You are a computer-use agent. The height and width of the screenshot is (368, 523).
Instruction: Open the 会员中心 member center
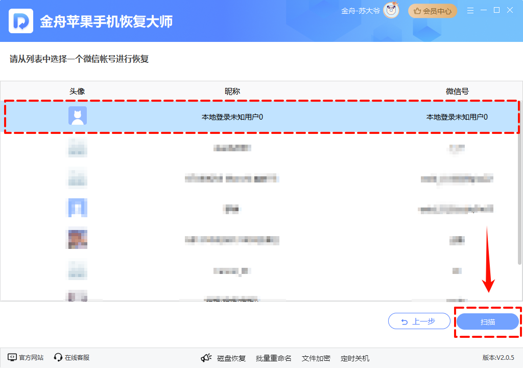pyautogui.click(x=432, y=11)
